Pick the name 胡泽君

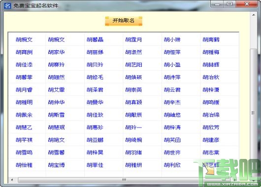point(95,90)
